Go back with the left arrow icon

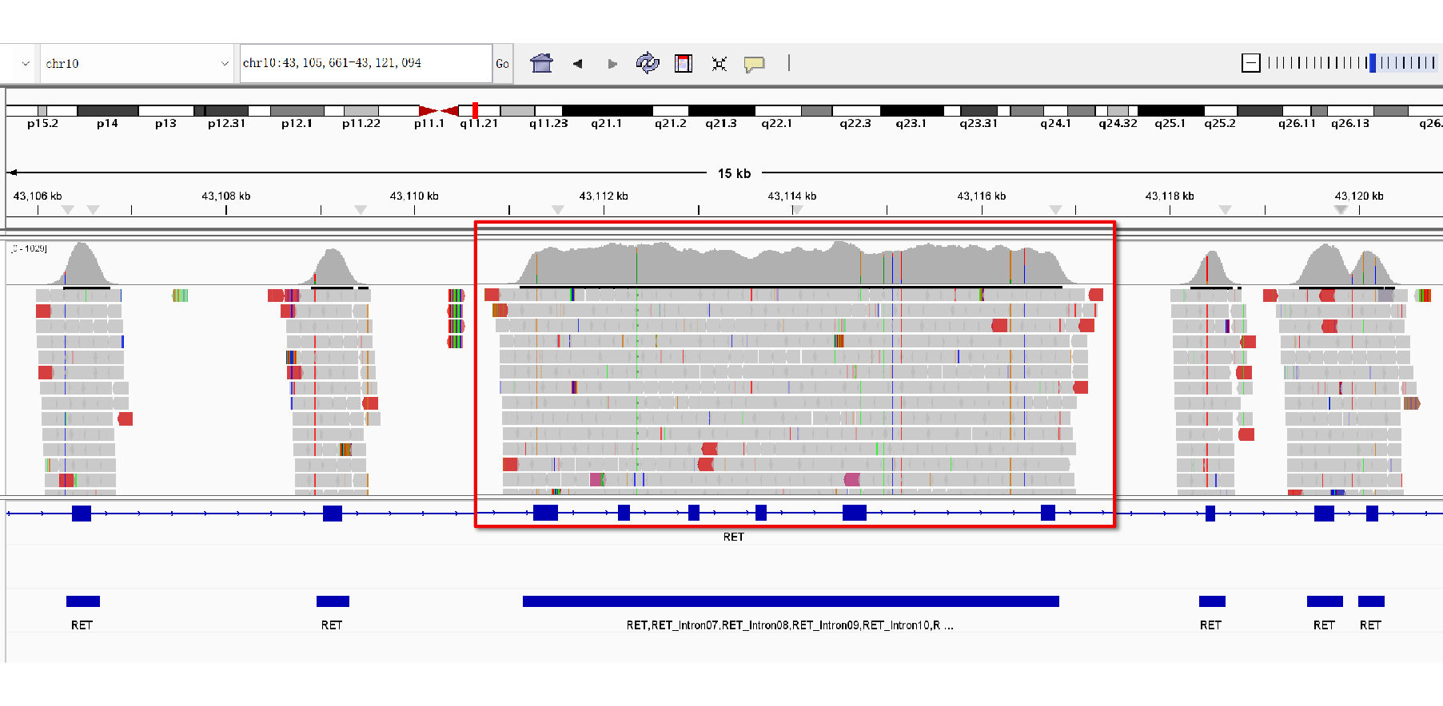[577, 64]
